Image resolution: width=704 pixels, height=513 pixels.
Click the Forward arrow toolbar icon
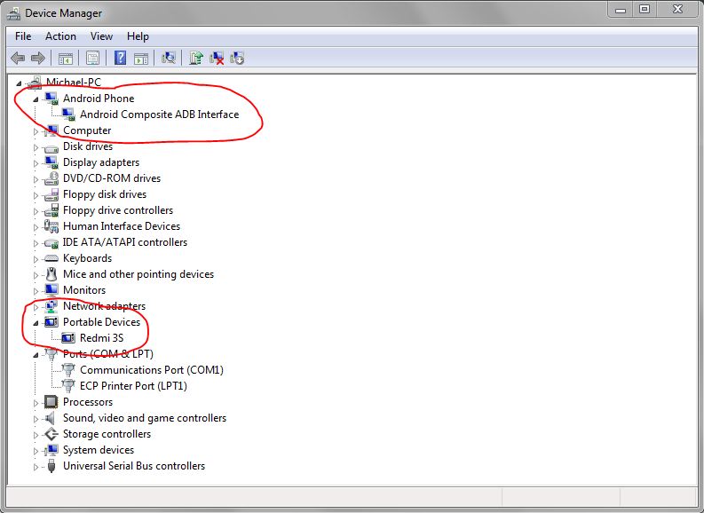pos(38,59)
